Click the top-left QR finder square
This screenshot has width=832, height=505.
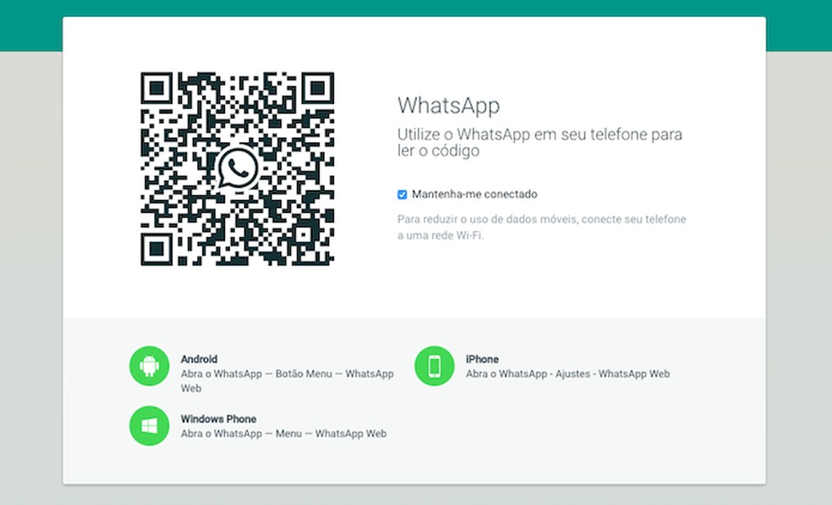156,87
